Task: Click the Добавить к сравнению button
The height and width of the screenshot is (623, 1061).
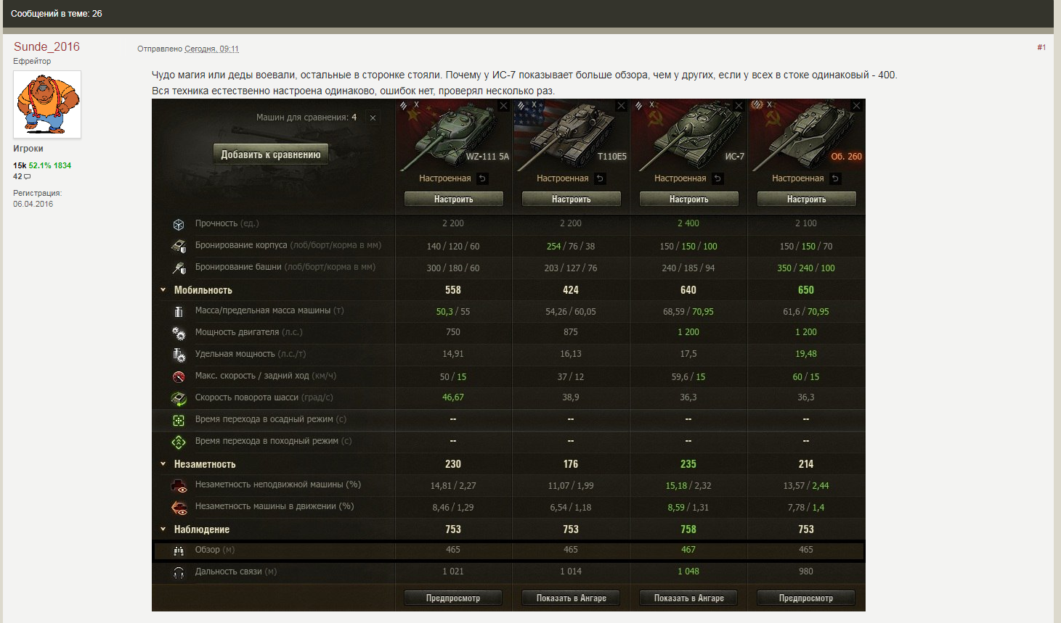Action: pos(270,154)
